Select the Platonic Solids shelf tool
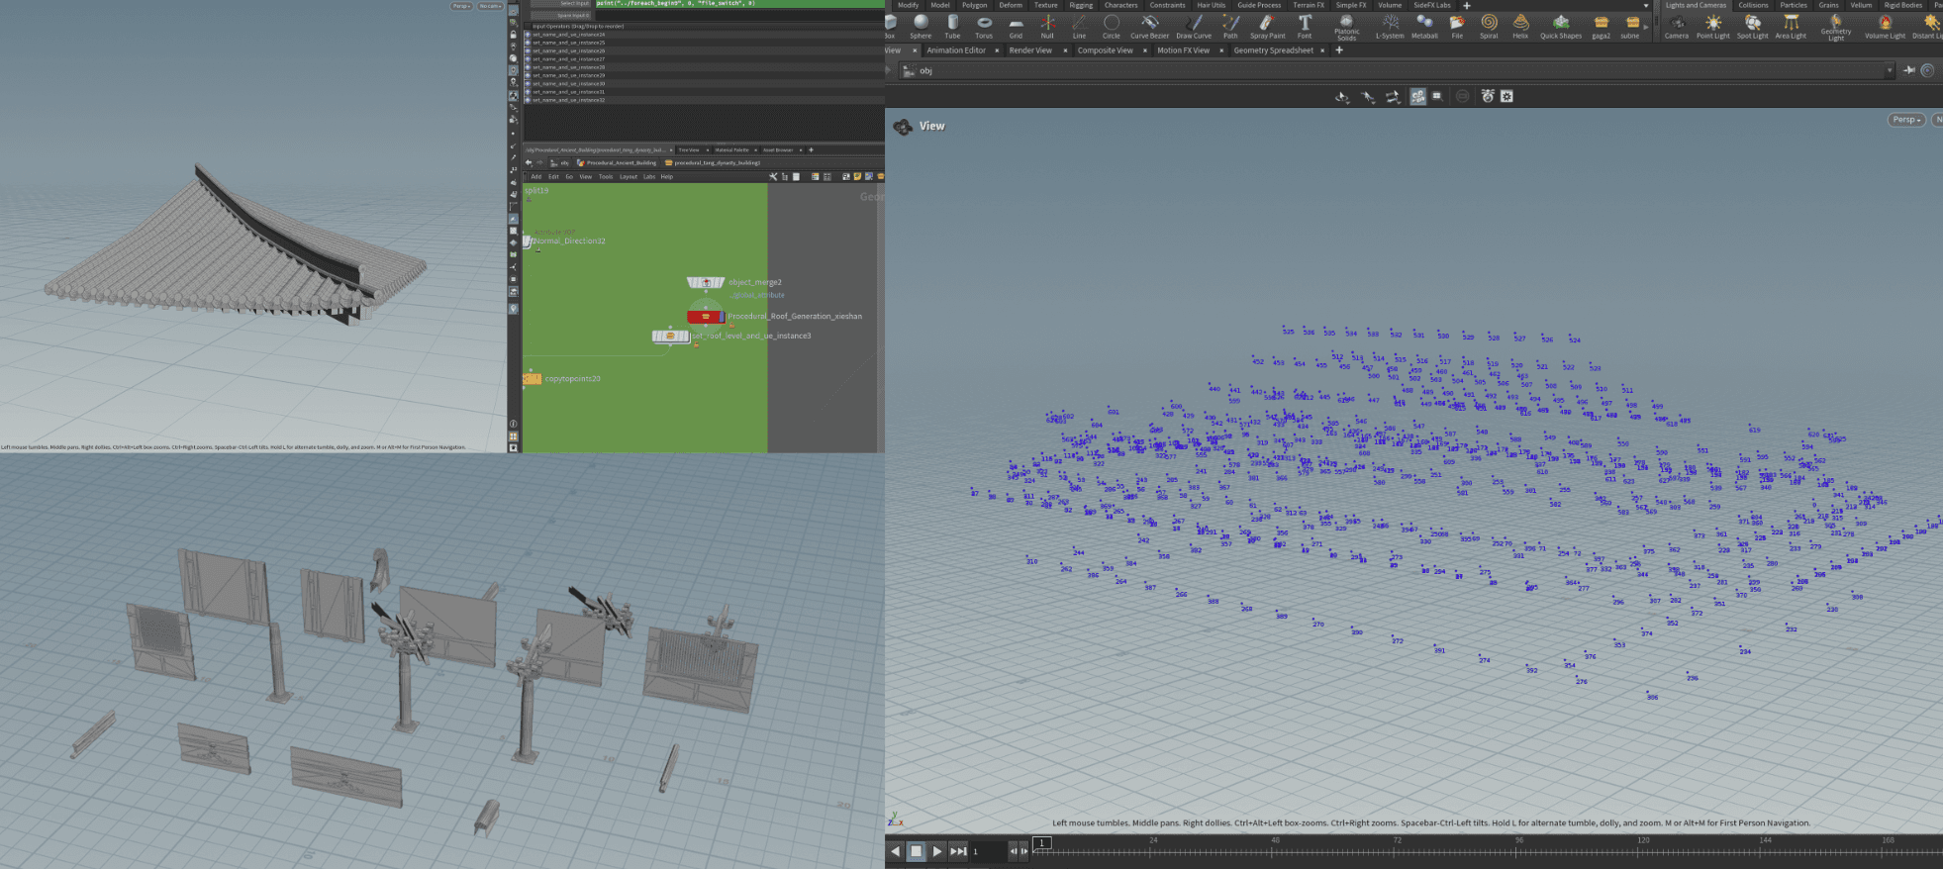1943x869 pixels. click(1346, 27)
